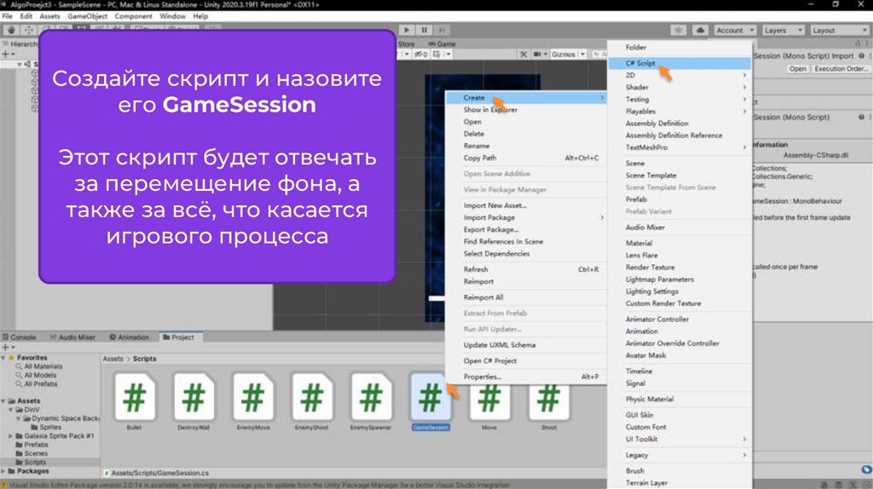873x489 pixels.
Task: Expand the Packages tree root
Action: click(3, 471)
